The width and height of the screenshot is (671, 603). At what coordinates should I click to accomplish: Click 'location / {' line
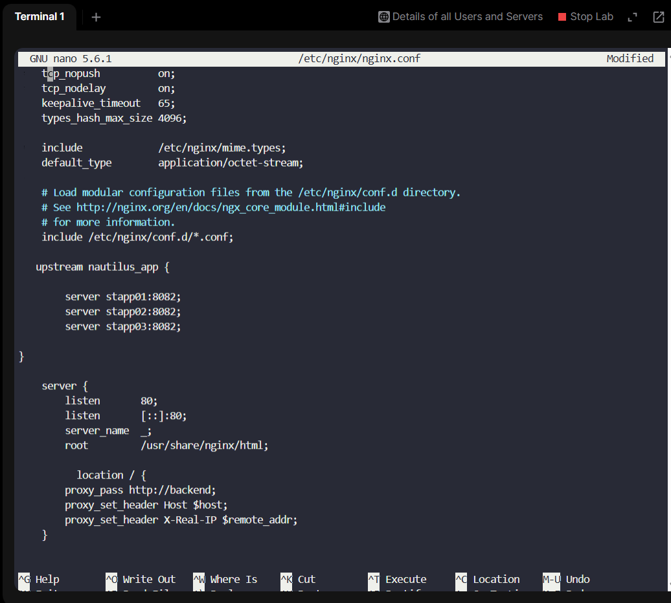click(111, 475)
